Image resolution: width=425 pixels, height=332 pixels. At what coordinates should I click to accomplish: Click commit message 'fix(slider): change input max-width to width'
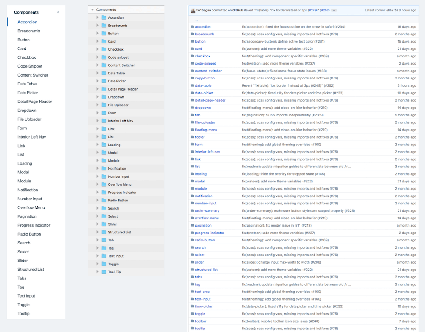pyautogui.click(x=282, y=262)
